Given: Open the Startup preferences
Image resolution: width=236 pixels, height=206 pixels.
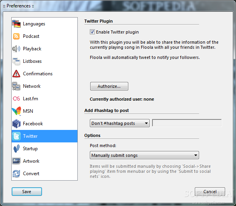Looking at the screenshot, I should click(x=45, y=149).
